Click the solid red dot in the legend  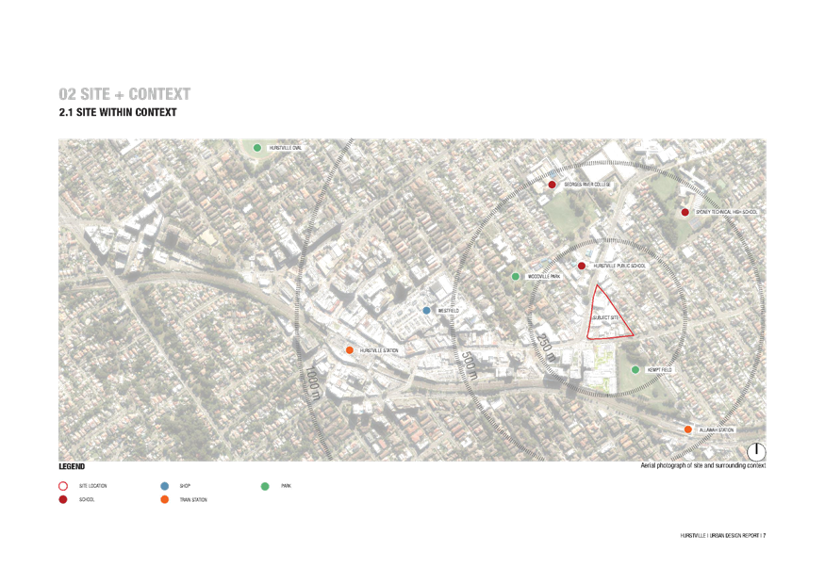click(62, 499)
